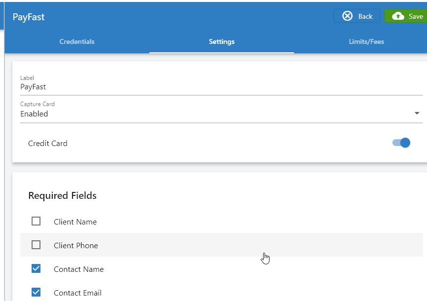427x301 pixels.
Task: Open the Enabled value combo box
Action: 221,114
